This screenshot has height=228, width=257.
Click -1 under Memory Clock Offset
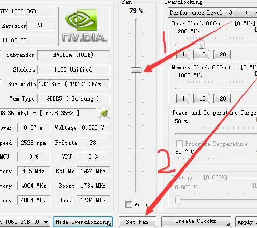182,98
